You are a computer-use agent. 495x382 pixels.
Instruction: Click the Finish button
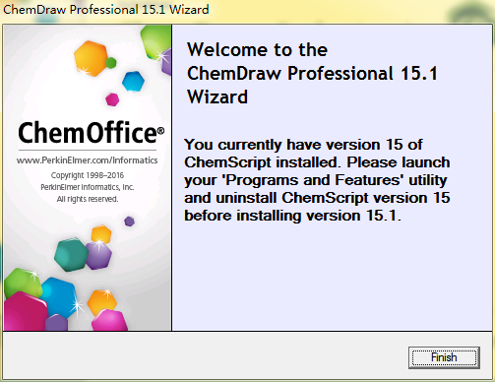[x=444, y=357]
